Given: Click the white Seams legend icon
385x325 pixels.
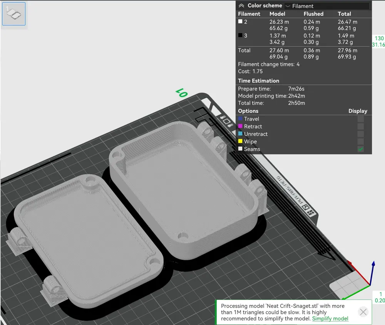Looking at the screenshot, I should (x=241, y=149).
